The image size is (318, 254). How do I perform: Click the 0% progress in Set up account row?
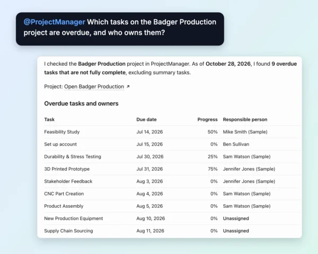tap(214, 144)
